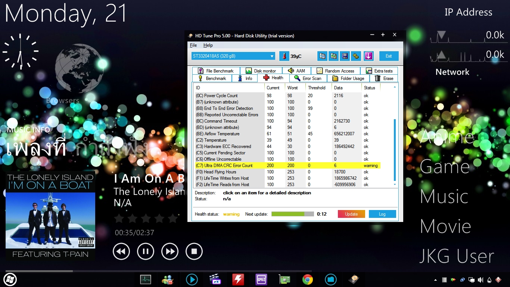Viewport: 510px width, 287px height.
Task: Switch to the Disk monitor tab
Action: (261, 71)
